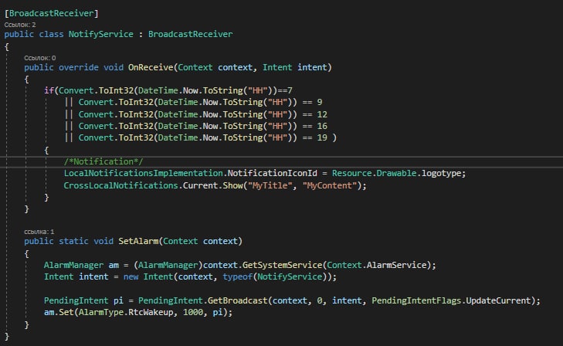563x346 pixels.
Task: Click the "class" keyword
Action: pos(51,35)
